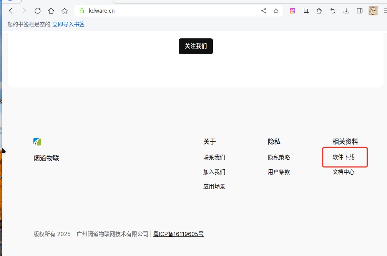This screenshot has height=256, width=387.
Task: Go to the browser home page icon
Action: click(51, 11)
